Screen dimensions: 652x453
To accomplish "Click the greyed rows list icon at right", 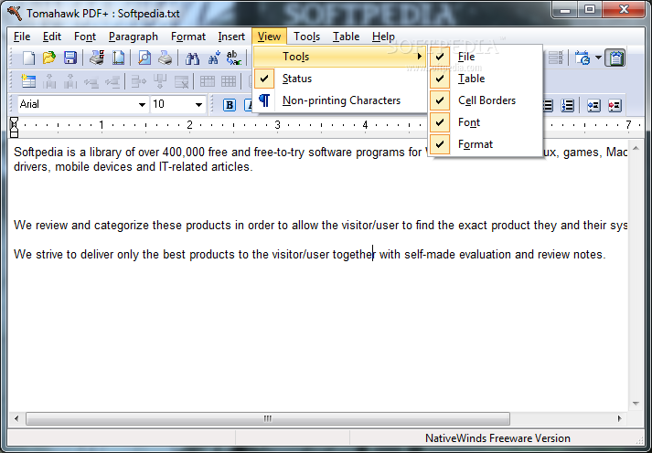I will tap(556, 58).
